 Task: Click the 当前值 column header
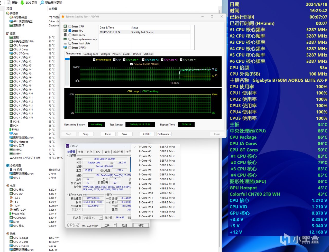[x=53, y=9]
